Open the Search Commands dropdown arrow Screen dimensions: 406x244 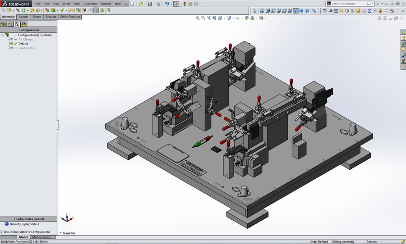[373, 4]
